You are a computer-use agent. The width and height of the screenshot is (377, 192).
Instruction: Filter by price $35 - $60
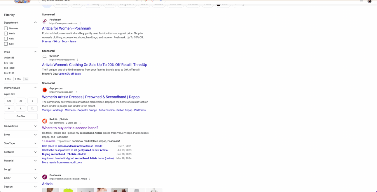(x=8, y=63)
